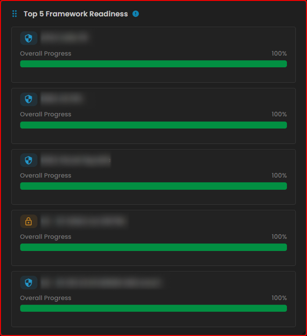The image size is (307, 336).
Task: Click the bottom card's green progress bar
Action: (153, 308)
